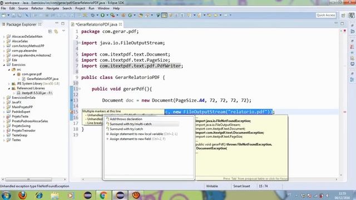Viewport: 356px width, 200px height.
Task: Open the Navigate menu
Action: pos(53,8)
